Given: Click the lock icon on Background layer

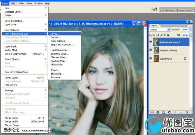Looking at the screenshot, I should 185,58.
